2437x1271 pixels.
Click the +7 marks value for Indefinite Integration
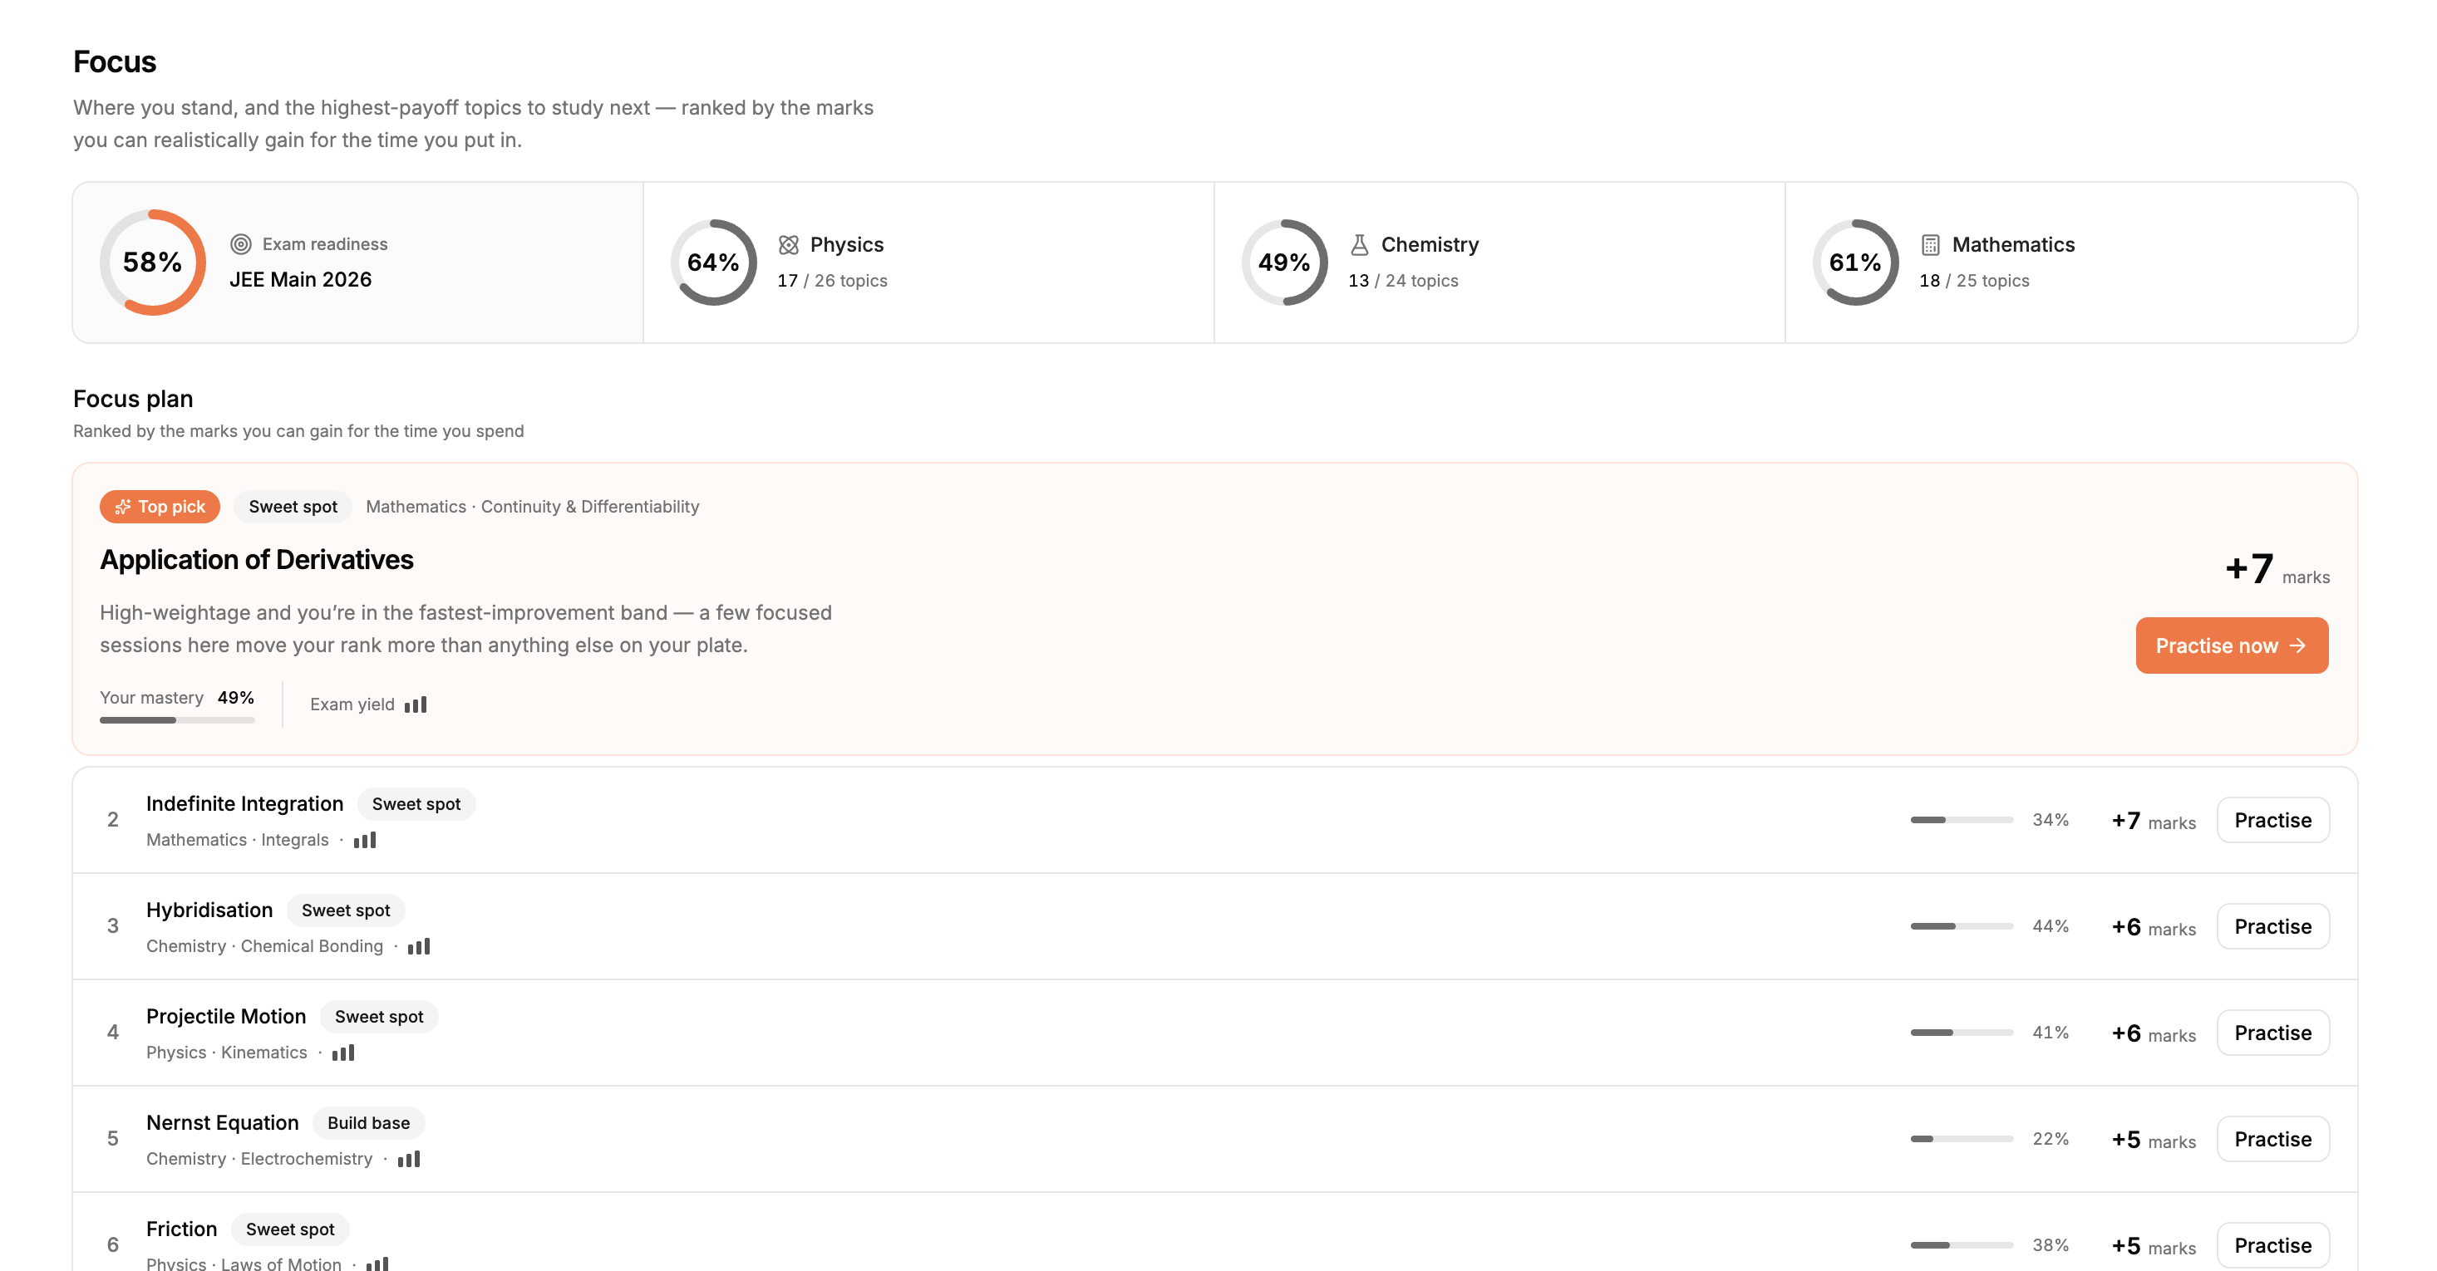2154,821
